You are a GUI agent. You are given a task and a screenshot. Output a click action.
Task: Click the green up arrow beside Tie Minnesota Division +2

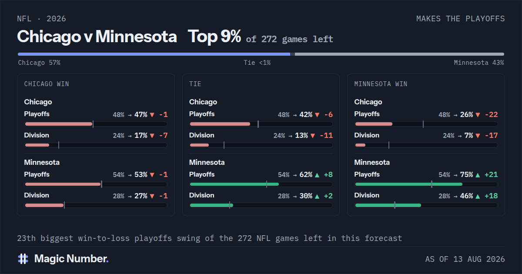[x=317, y=196]
